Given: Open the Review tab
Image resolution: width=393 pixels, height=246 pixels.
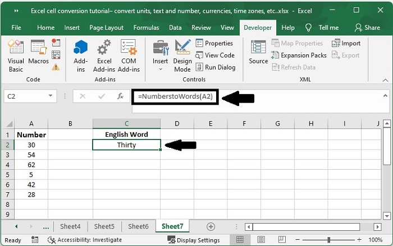Looking at the screenshot, I should (201, 27).
